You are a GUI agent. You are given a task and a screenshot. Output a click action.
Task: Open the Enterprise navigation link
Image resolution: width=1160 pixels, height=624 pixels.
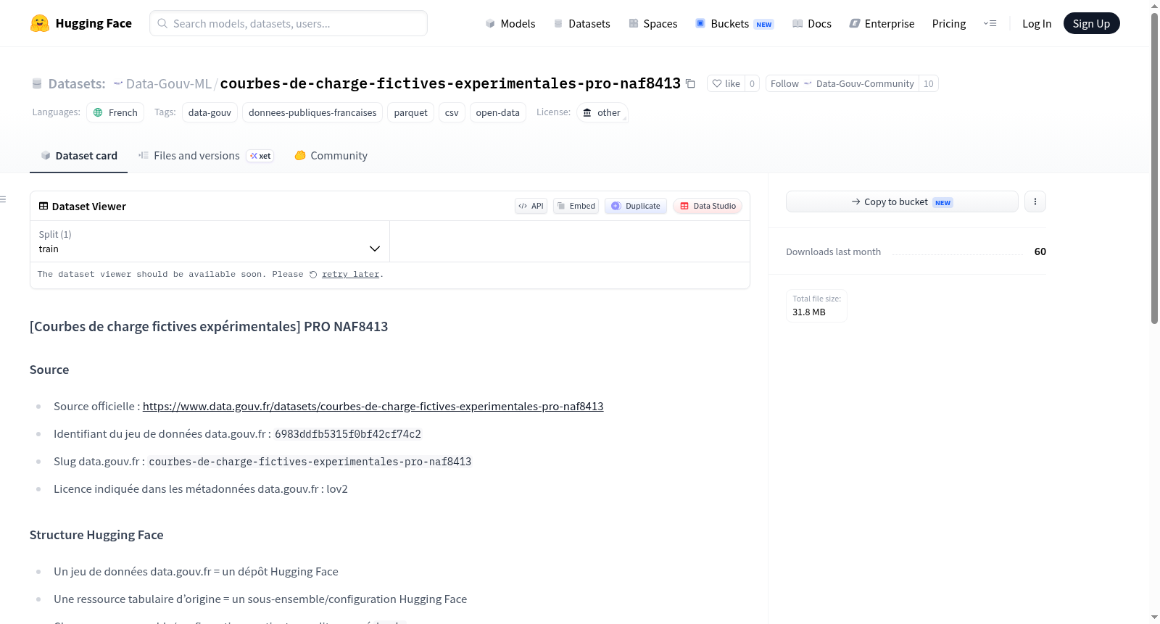tap(882, 24)
